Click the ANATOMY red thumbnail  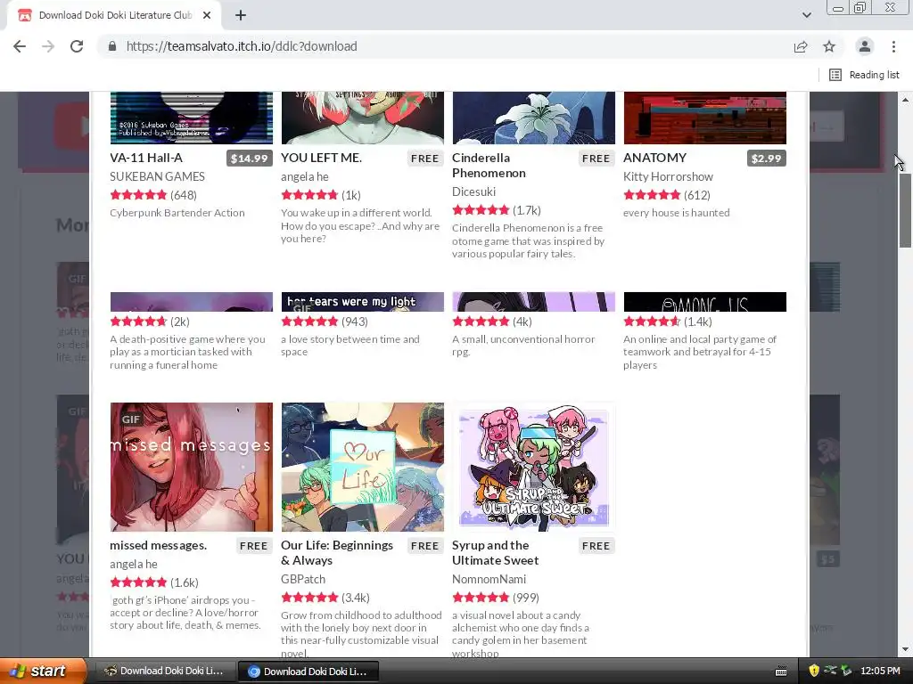click(x=704, y=118)
